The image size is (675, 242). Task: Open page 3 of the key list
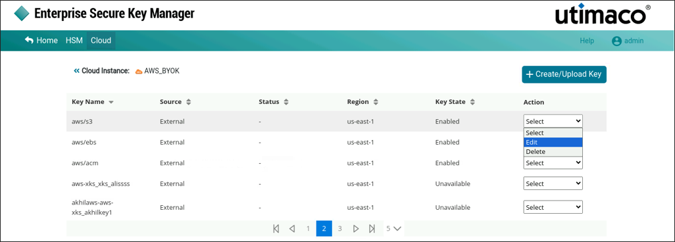pyautogui.click(x=340, y=229)
